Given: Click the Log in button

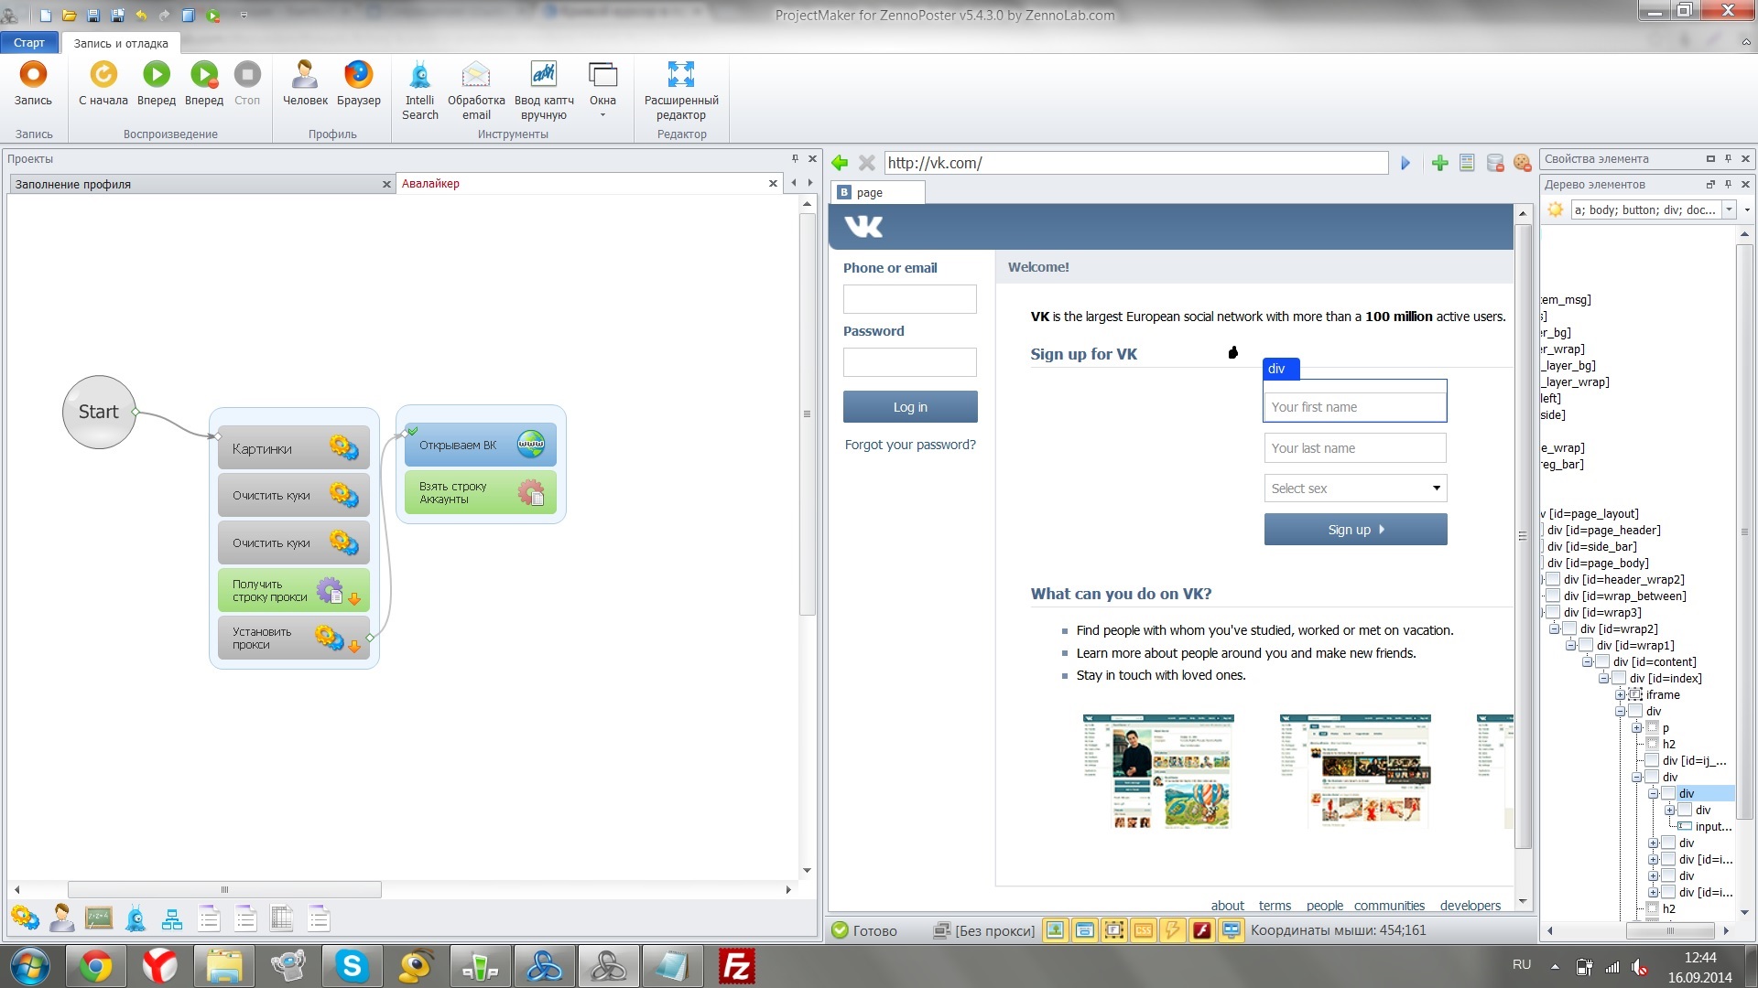Looking at the screenshot, I should point(910,407).
